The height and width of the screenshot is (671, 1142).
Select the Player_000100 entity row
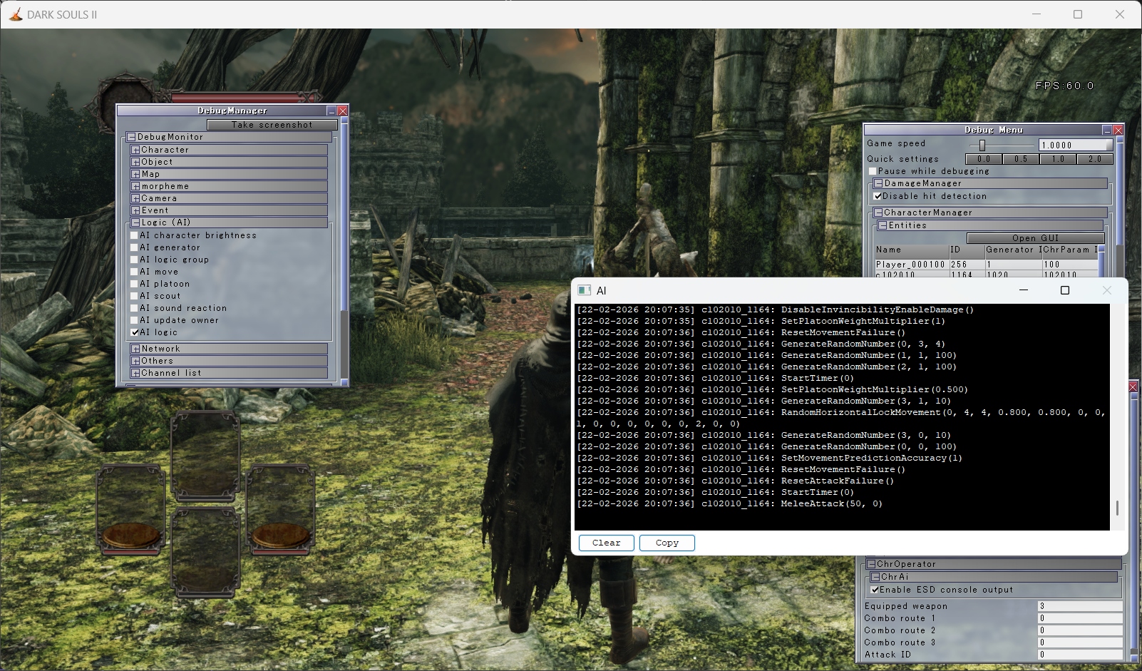click(910, 265)
